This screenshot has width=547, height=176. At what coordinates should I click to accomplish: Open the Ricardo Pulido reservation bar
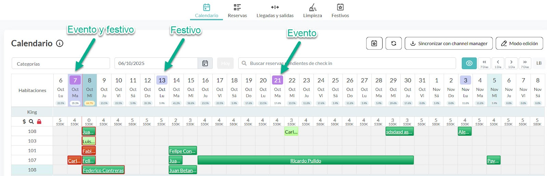(x=305, y=161)
